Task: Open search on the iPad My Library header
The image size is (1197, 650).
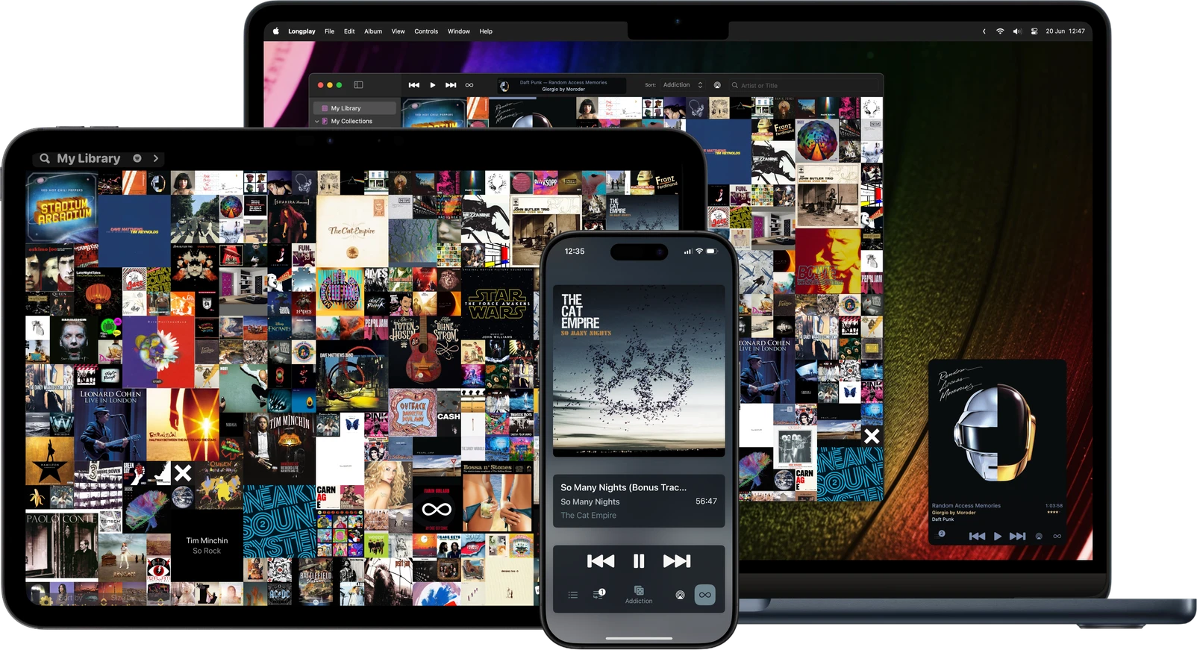Action: 45,158
